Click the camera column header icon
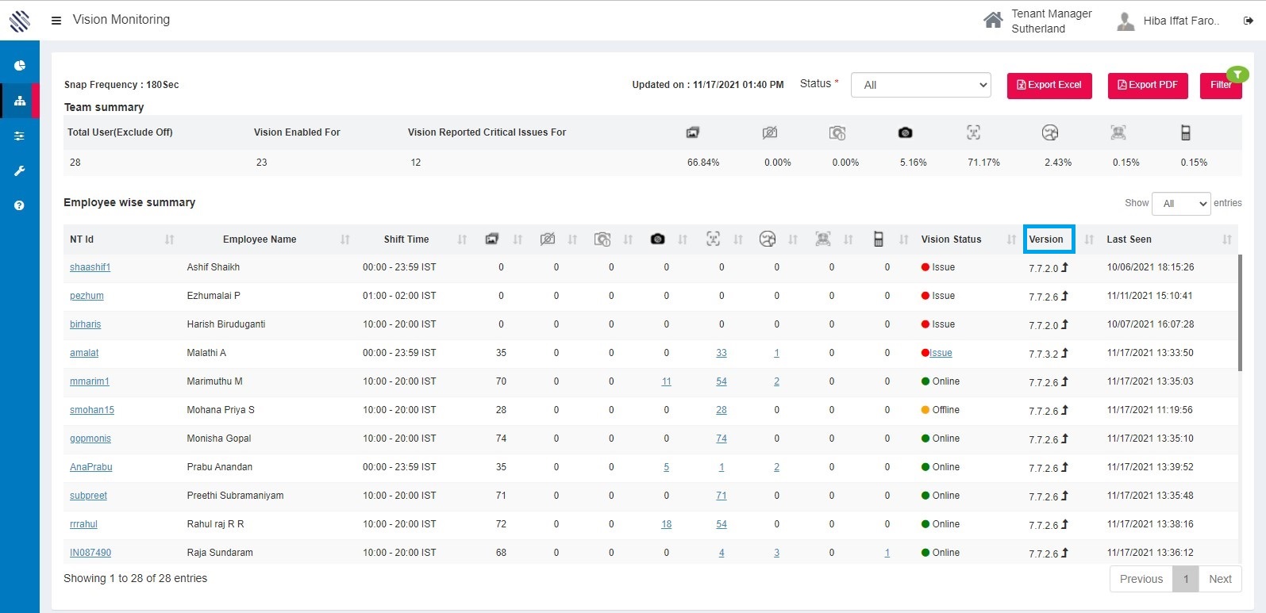This screenshot has width=1266, height=613. point(657,239)
